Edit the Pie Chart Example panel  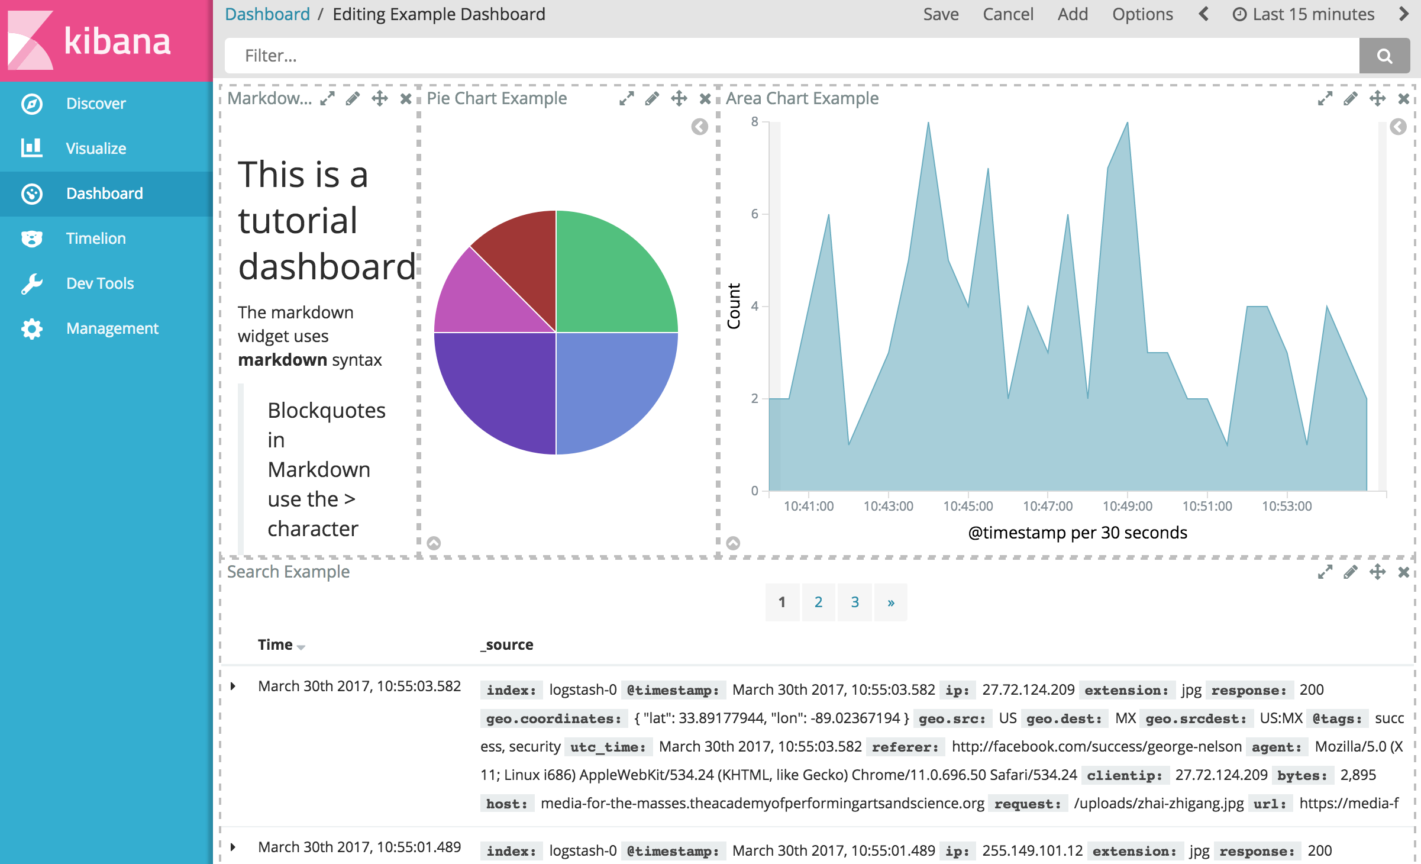click(x=651, y=98)
